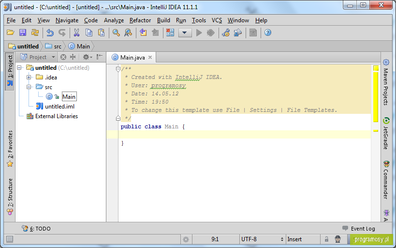Open the Refactor menu

coord(140,20)
